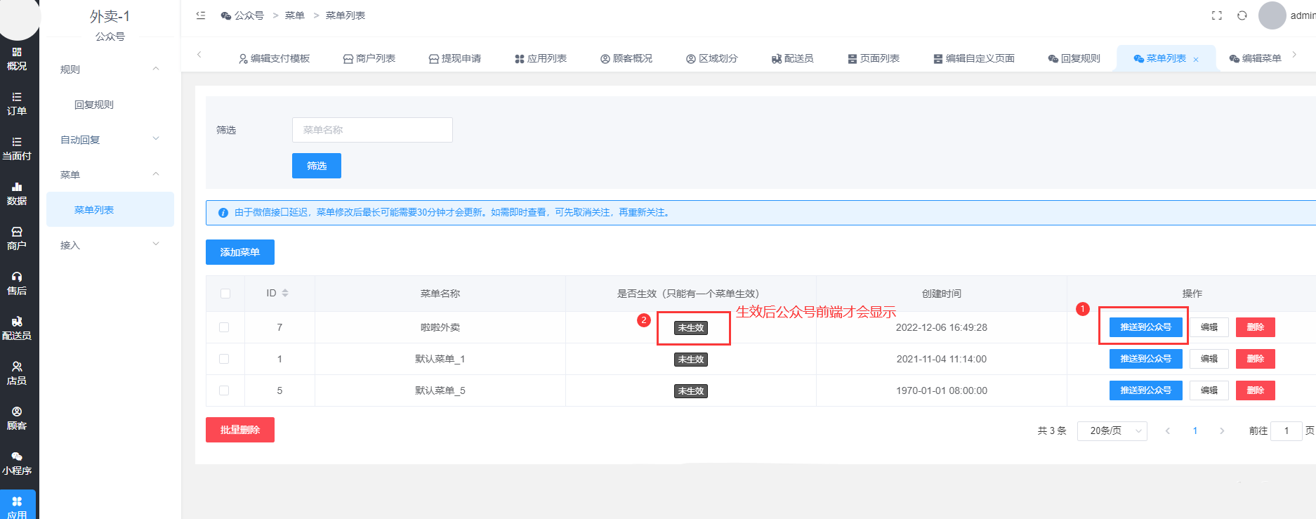Edit the 默认菜单_1 menu
Screen dimensions: 1316x519
click(1209, 359)
